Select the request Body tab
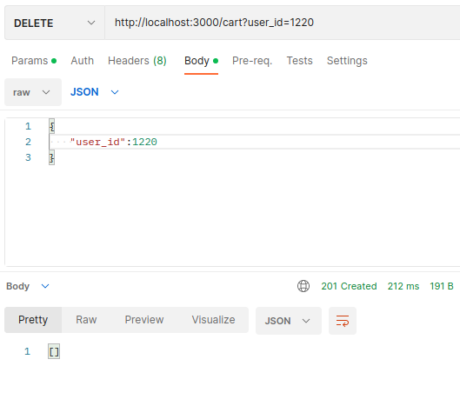 pos(201,61)
